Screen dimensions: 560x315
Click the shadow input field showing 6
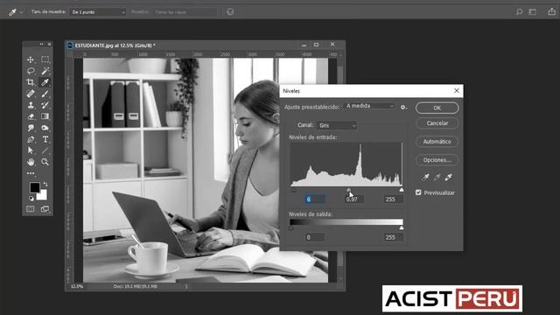pos(315,199)
